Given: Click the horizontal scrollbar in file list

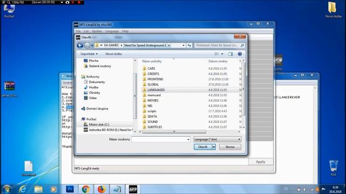Looking at the screenshot, I should [174, 131].
